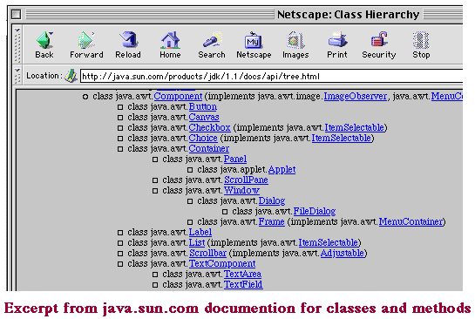This screenshot has height=319, width=475.
Task: Go back with the Back toolbar icon
Action: (44, 40)
